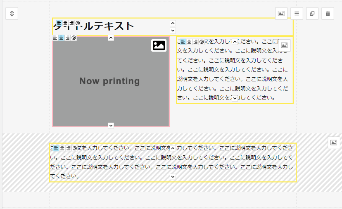Click the section background image icon in top toolbar
Screen dimensions: 342x209
click(x=281, y=13)
